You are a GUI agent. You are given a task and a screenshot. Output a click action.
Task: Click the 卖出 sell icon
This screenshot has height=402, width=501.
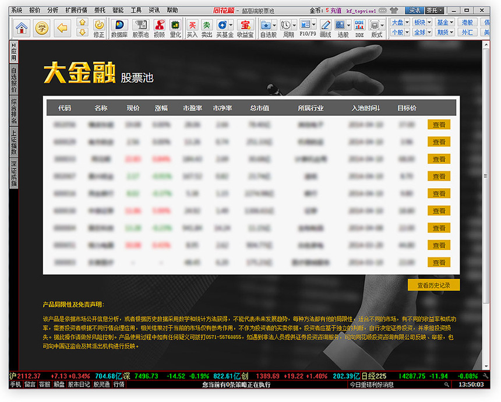[x=207, y=29]
